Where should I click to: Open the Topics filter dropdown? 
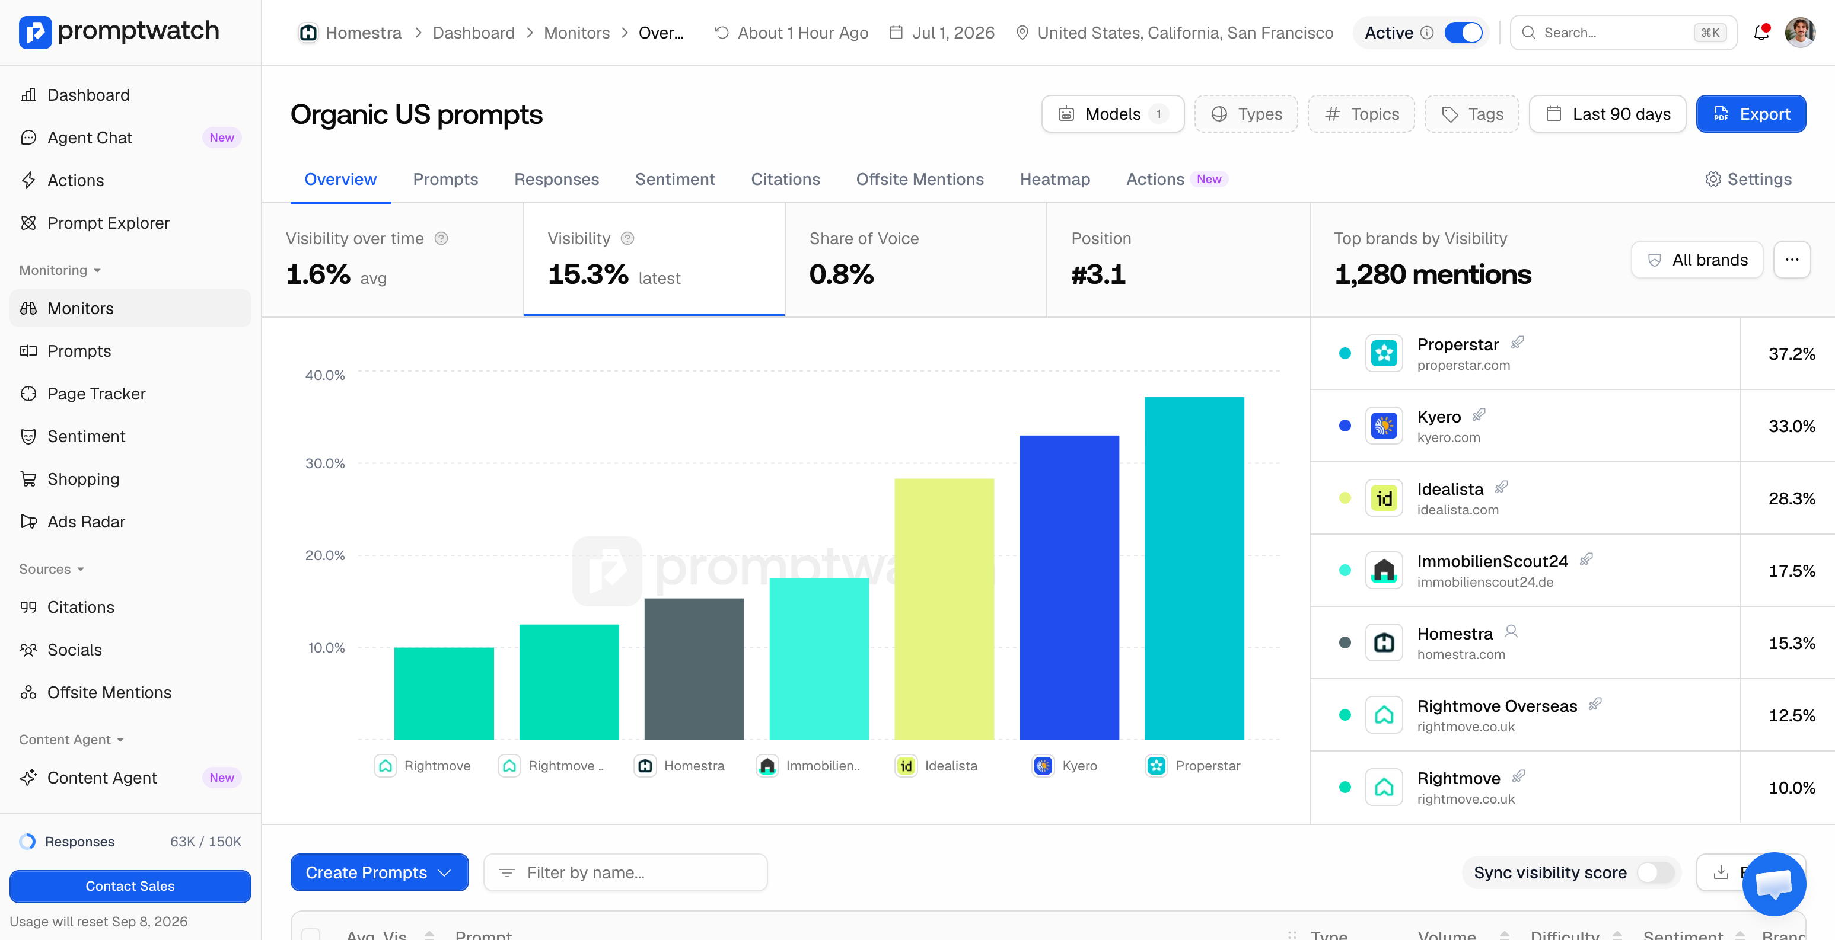pos(1361,114)
